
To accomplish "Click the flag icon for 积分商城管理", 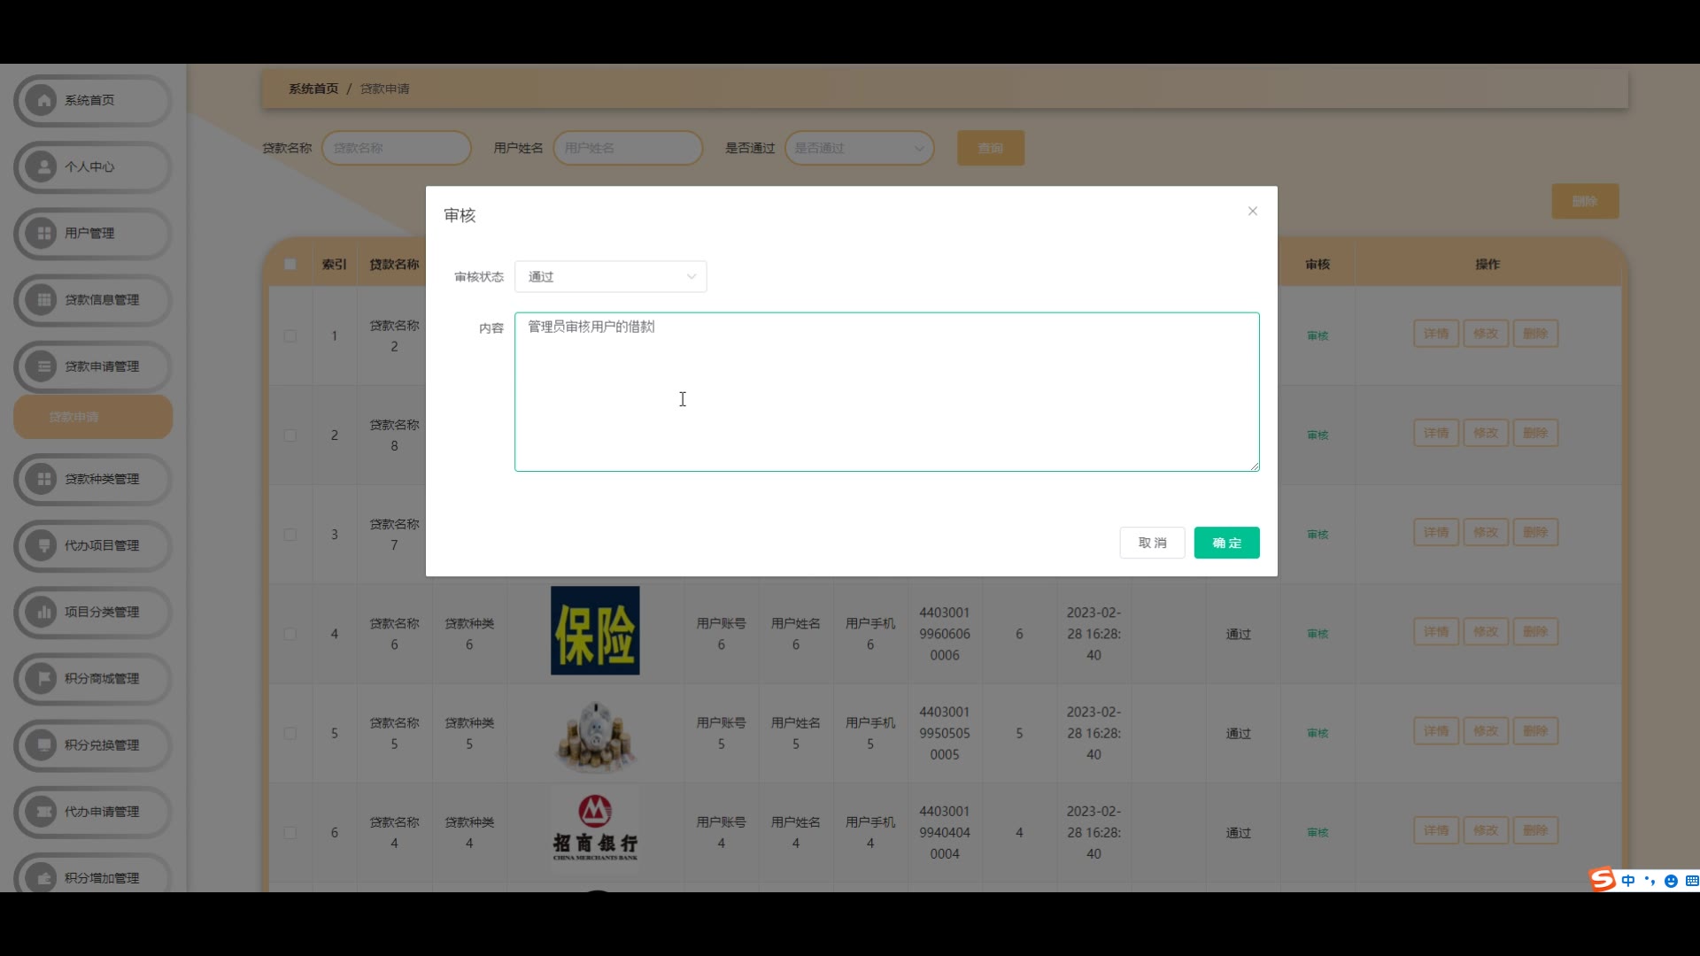I will (x=42, y=678).
